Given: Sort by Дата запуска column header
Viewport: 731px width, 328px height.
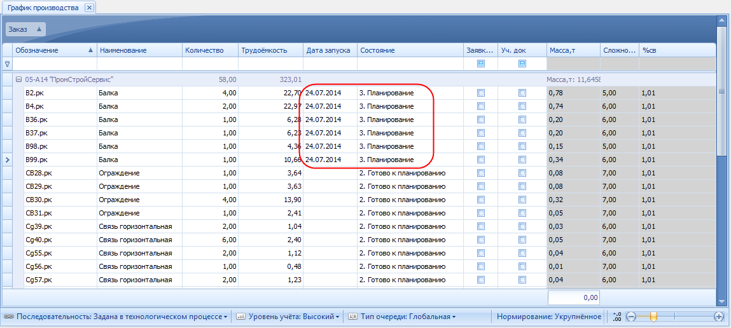Looking at the screenshot, I should tap(330, 50).
